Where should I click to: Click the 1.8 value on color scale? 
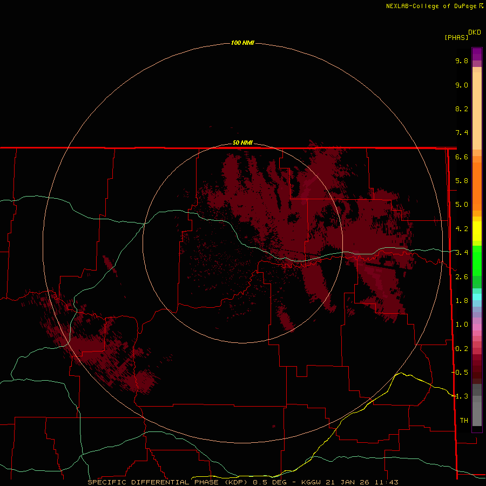click(462, 301)
